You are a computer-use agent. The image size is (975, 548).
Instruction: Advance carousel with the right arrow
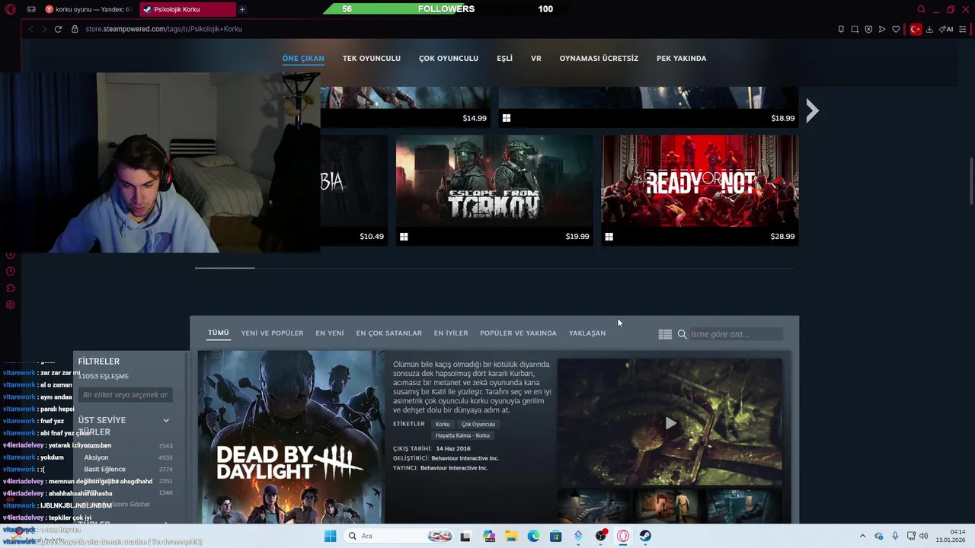(x=812, y=111)
